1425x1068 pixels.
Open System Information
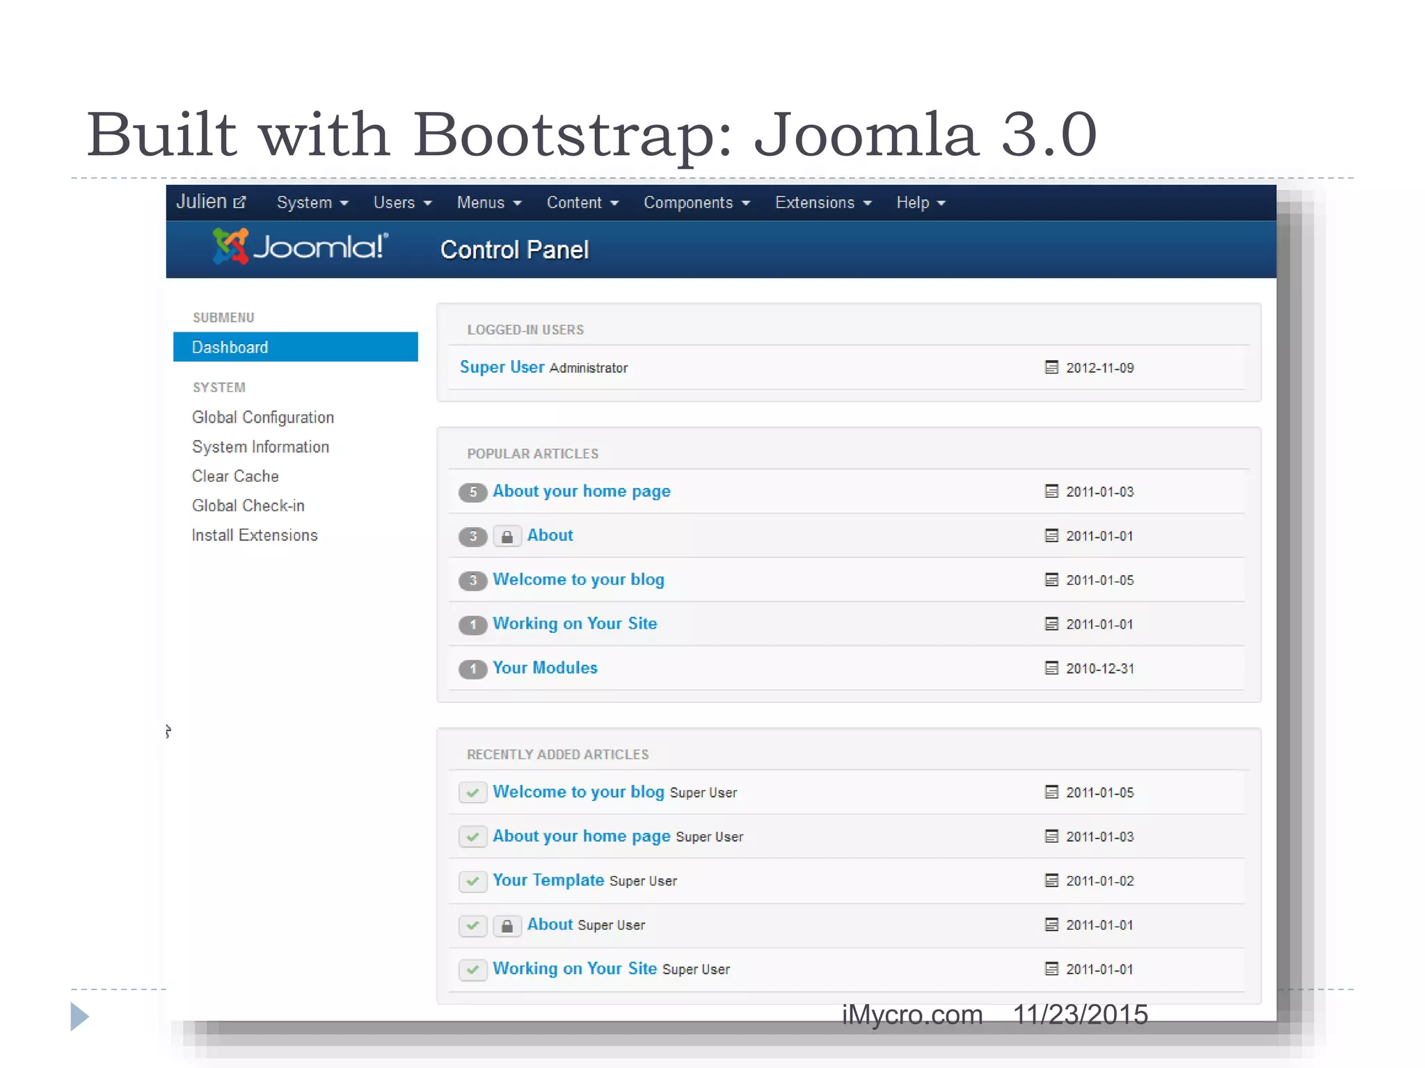point(260,446)
